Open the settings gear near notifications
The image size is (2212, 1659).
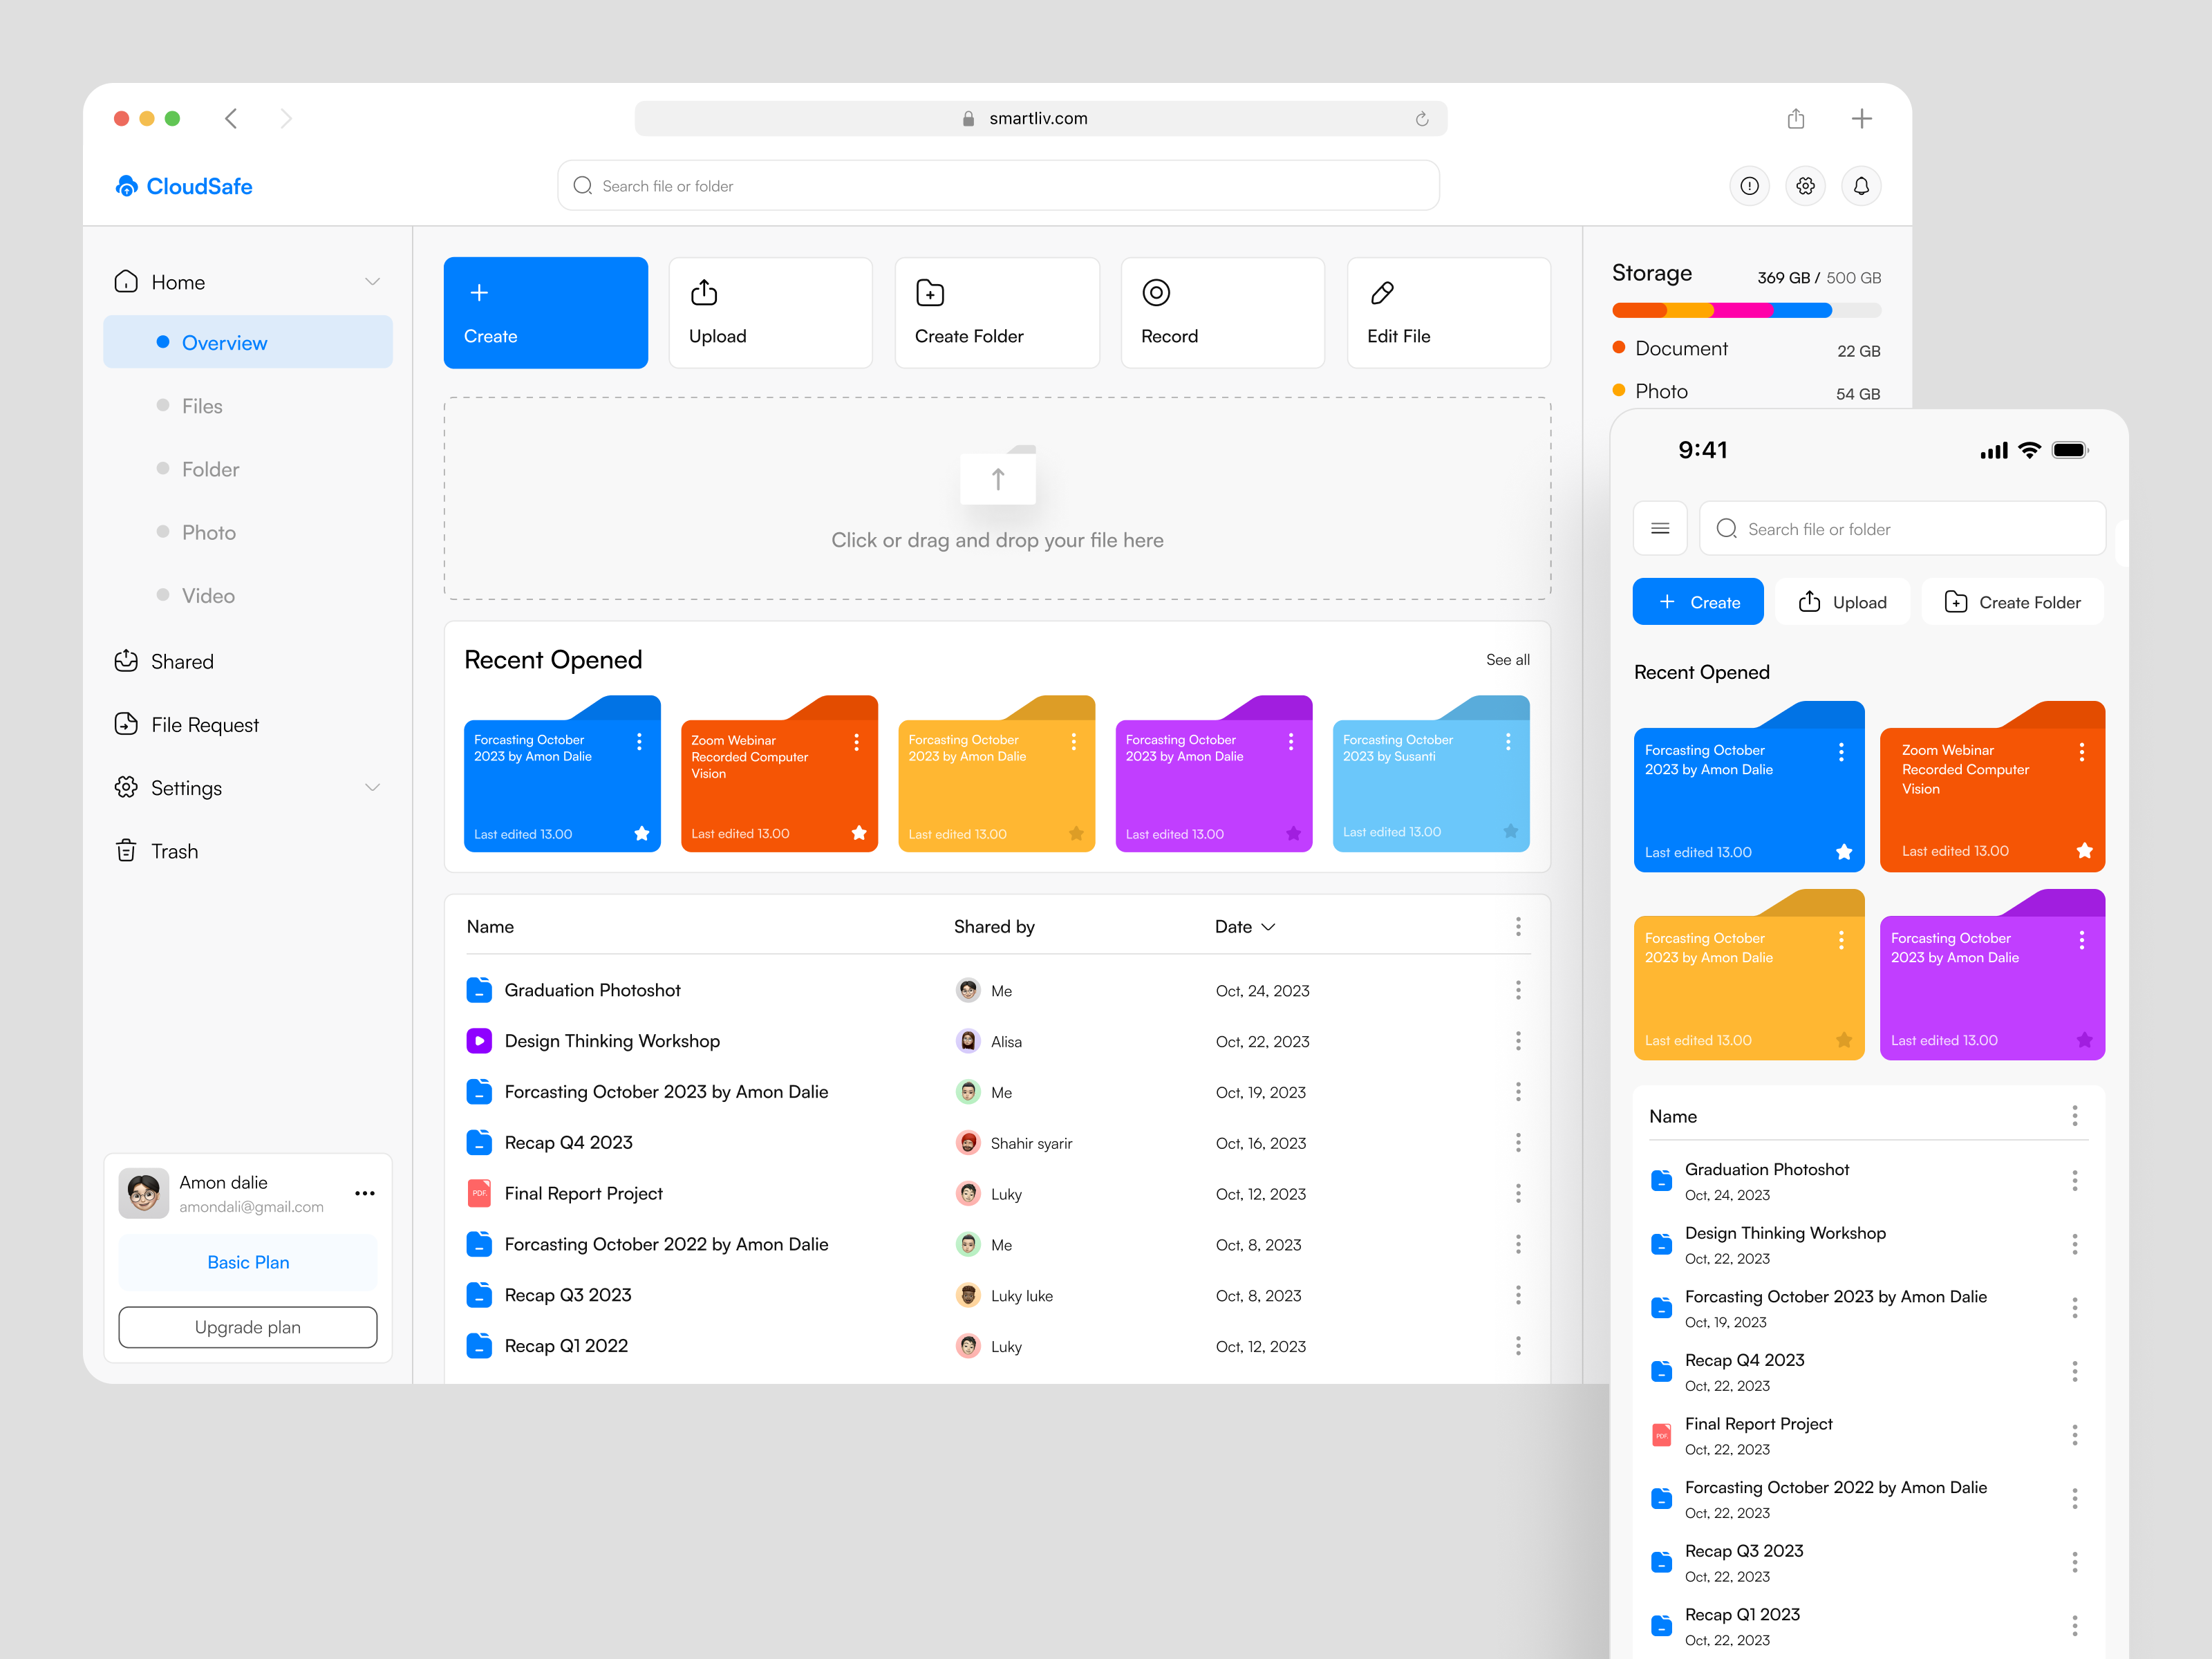[1805, 185]
